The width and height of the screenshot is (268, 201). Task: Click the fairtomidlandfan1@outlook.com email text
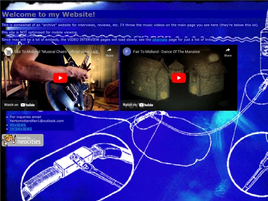pyautogui.click(x=37, y=121)
